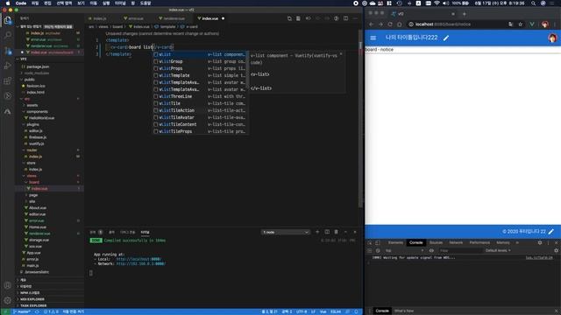This screenshot has height=315, width=561.
Task: Click user avatar in web app header
Action: (552, 38)
